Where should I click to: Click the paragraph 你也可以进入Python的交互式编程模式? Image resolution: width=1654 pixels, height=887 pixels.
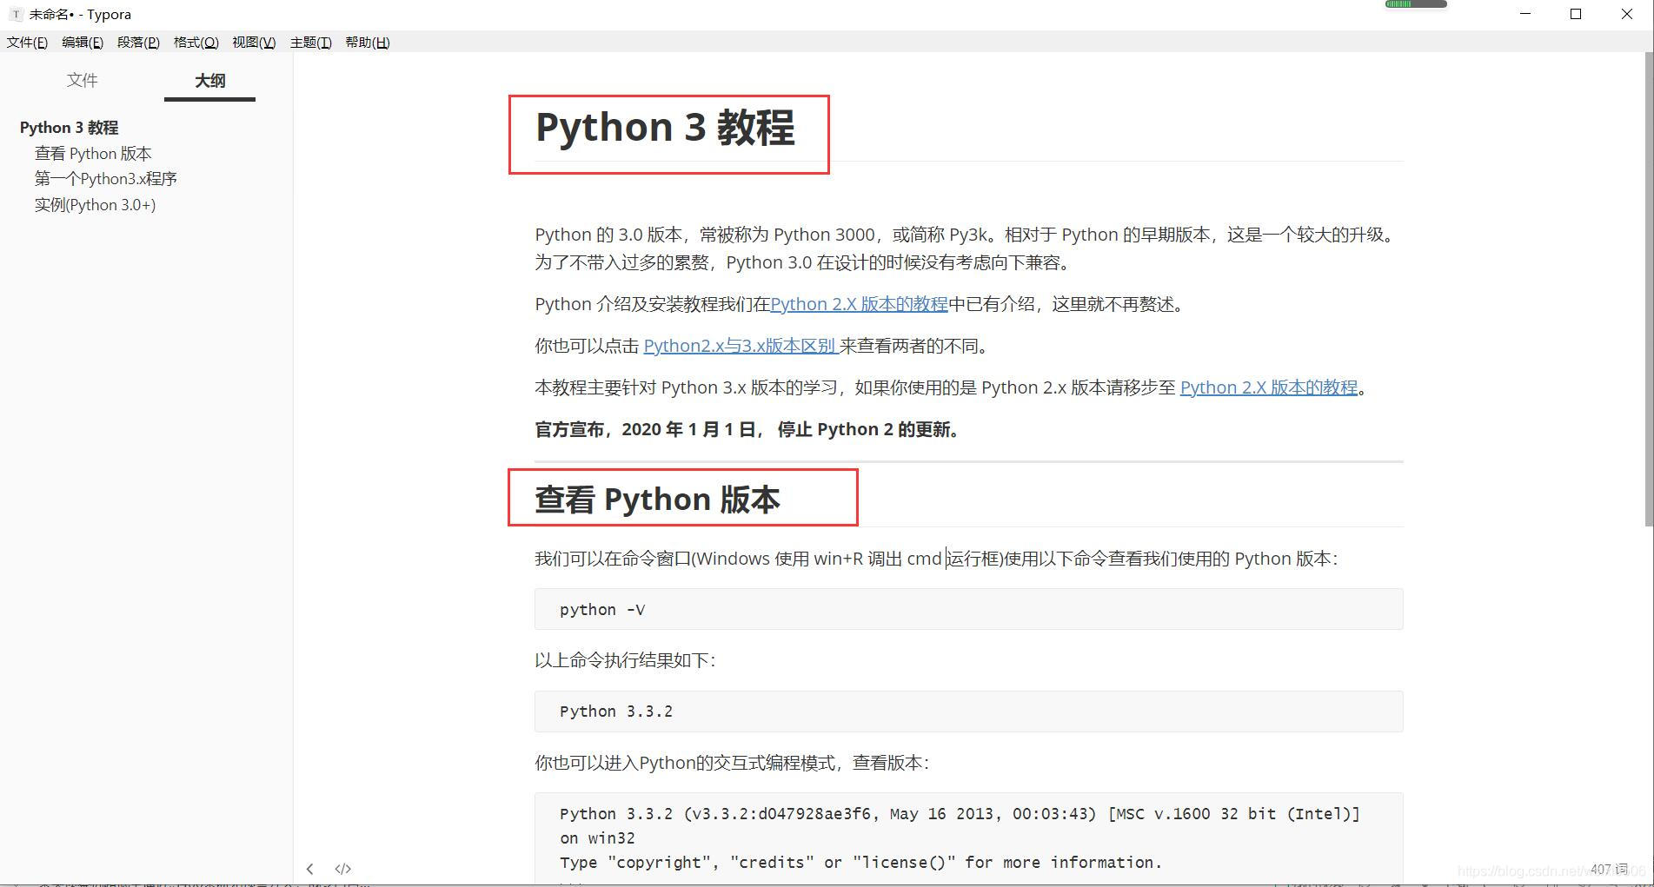(732, 763)
